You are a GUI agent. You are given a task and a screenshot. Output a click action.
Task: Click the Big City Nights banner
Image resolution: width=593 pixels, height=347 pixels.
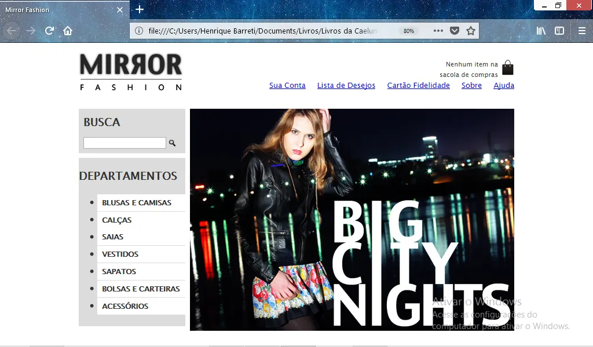click(352, 220)
